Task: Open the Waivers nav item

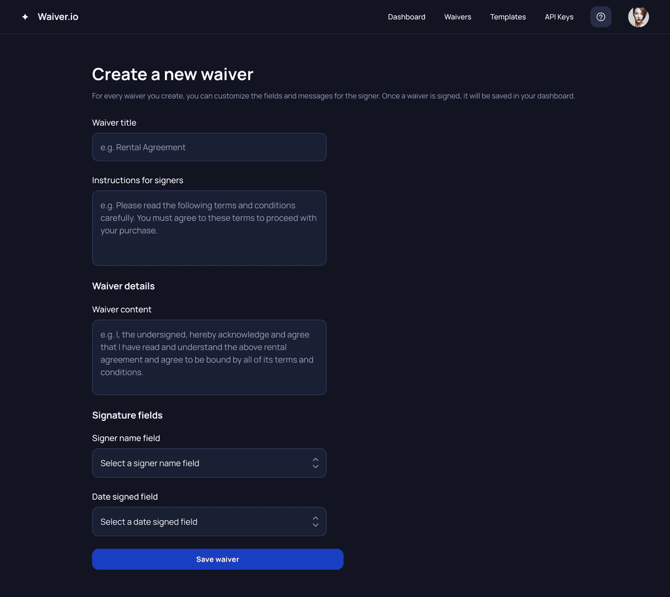Action: point(458,17)
